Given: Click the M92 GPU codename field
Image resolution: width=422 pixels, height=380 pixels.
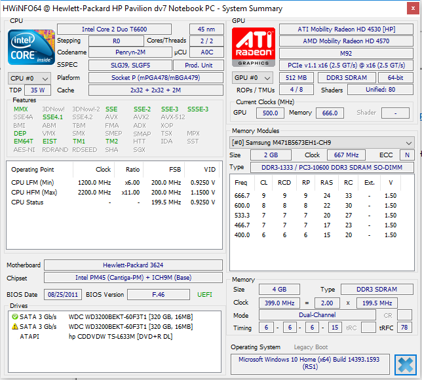Looking at the screenshot, I should pos(346,53).
